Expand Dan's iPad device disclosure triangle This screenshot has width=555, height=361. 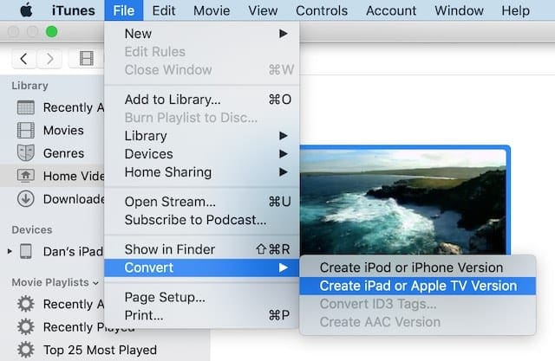click(x=10, y=251)
